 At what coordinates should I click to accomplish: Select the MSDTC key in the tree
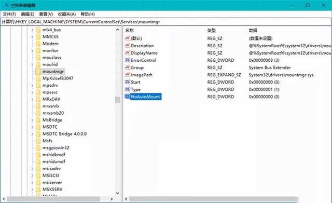pos(50,127)
